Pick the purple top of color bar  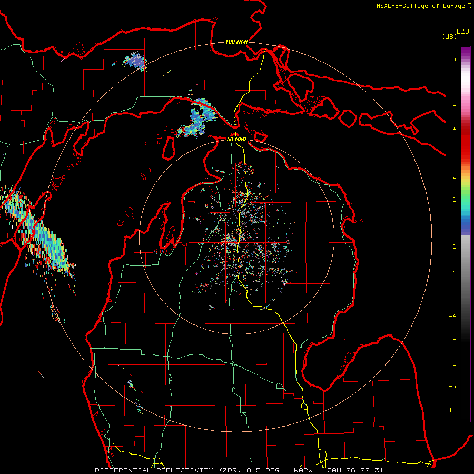coord(465,52)
